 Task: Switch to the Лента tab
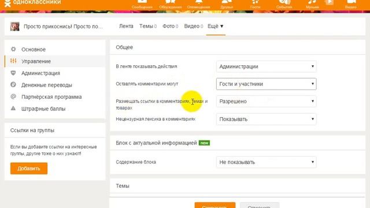point(126,26)
